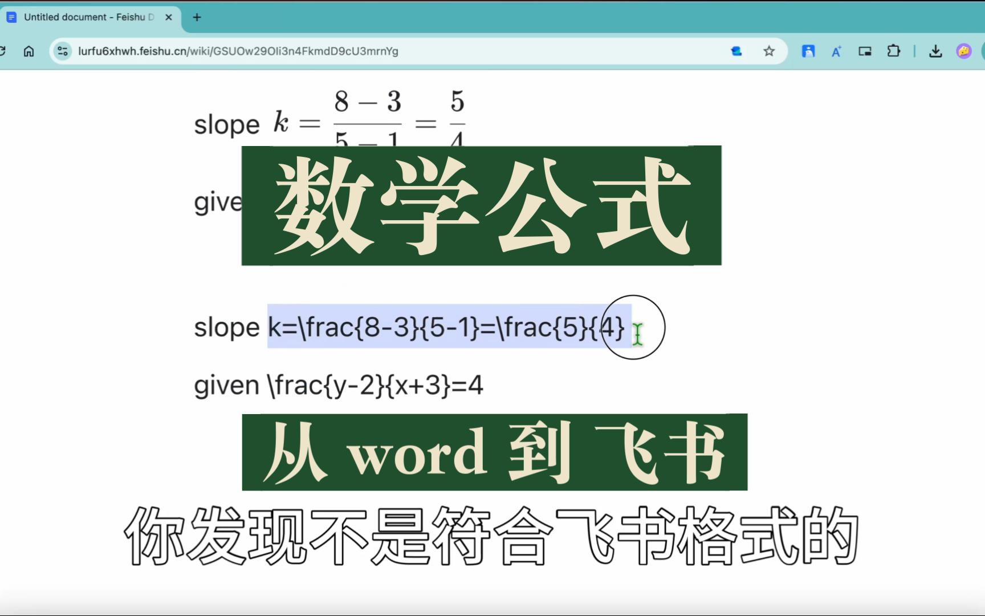Open the extensions puzzle-piece menu
Viewport: 985px width, 616px height.
click(894, 51)
